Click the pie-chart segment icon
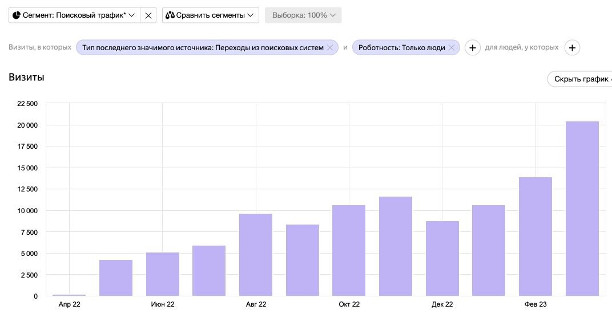Image resolution: width=612 pixels, height=322 pixels. coord(17,15)
